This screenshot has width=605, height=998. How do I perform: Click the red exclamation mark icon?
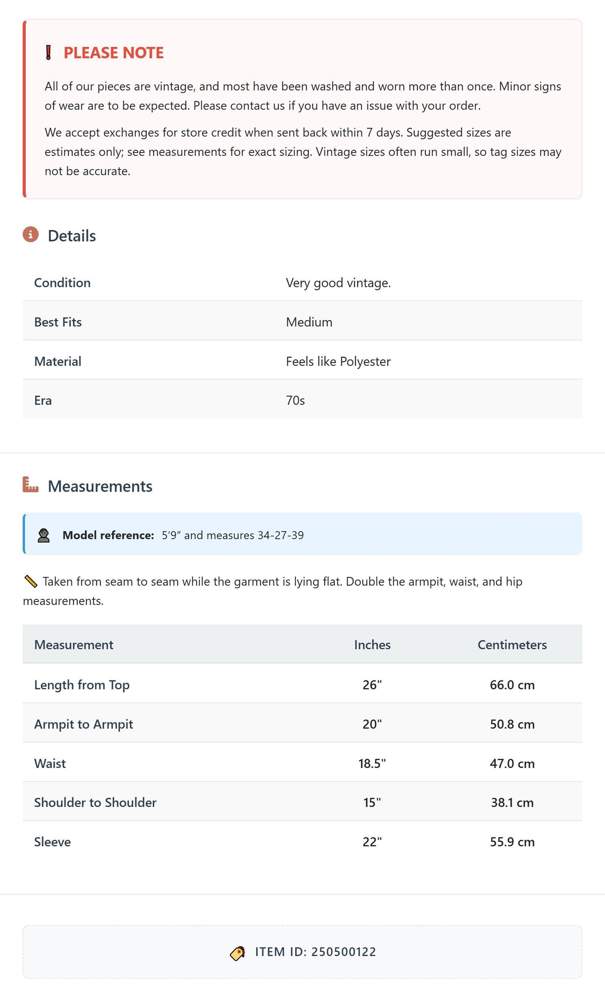[49, 53]
